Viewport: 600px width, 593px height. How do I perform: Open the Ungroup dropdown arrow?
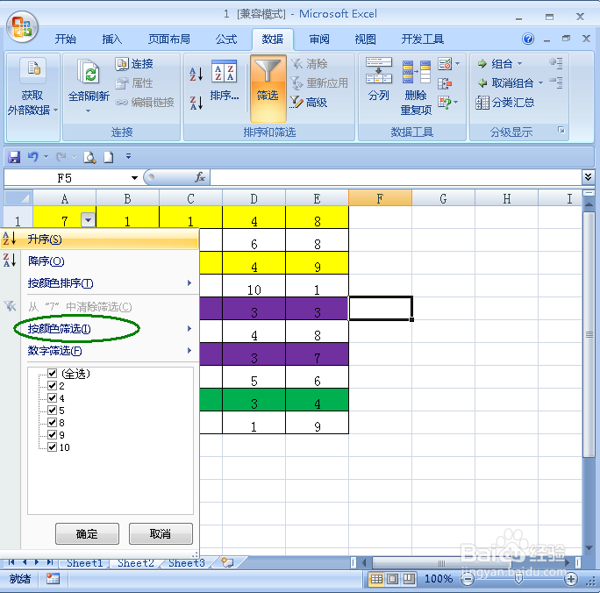click(540, 82)
